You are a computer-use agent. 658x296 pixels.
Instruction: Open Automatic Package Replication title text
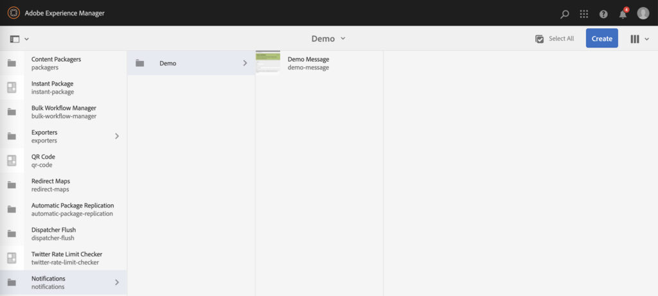(x=73, y=205)
